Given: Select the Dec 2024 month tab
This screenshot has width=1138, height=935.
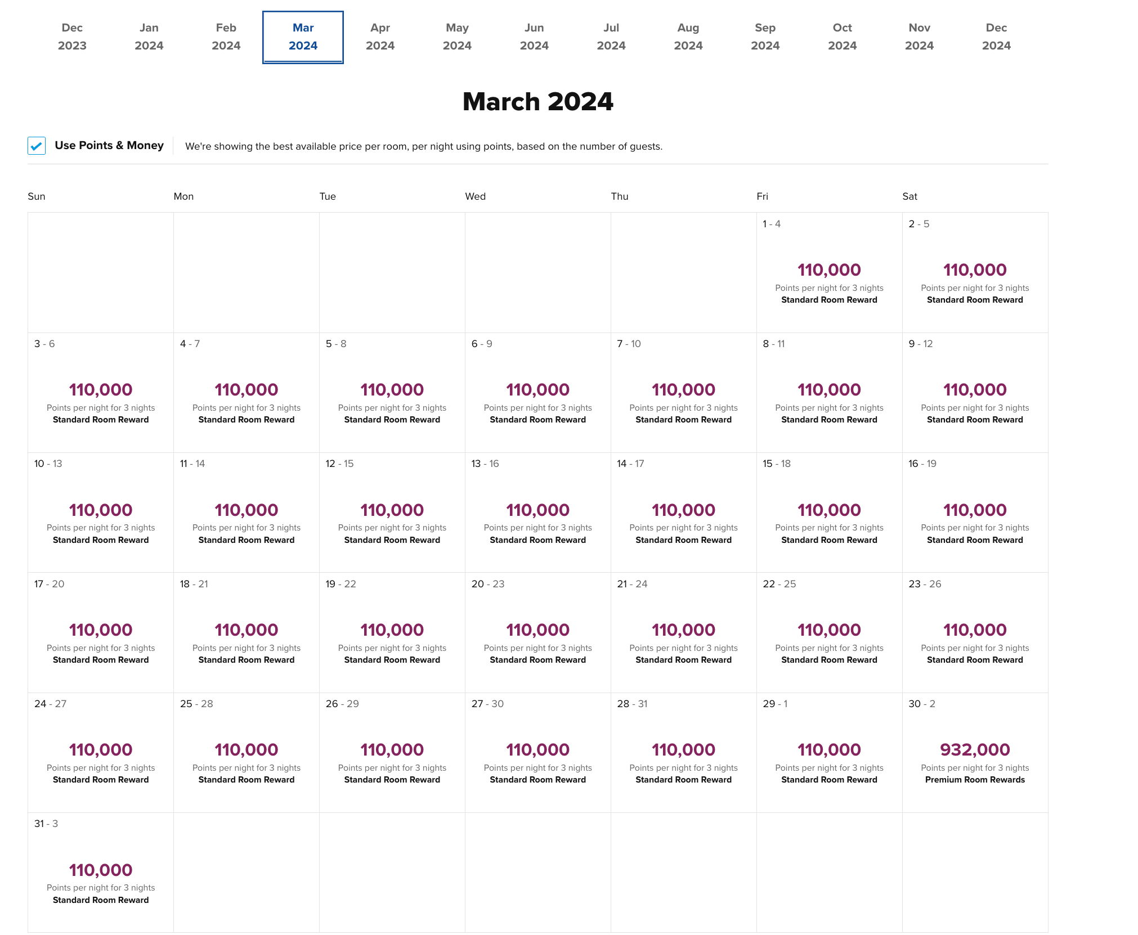Looking at the screenshot, I should tap(996, 37).
